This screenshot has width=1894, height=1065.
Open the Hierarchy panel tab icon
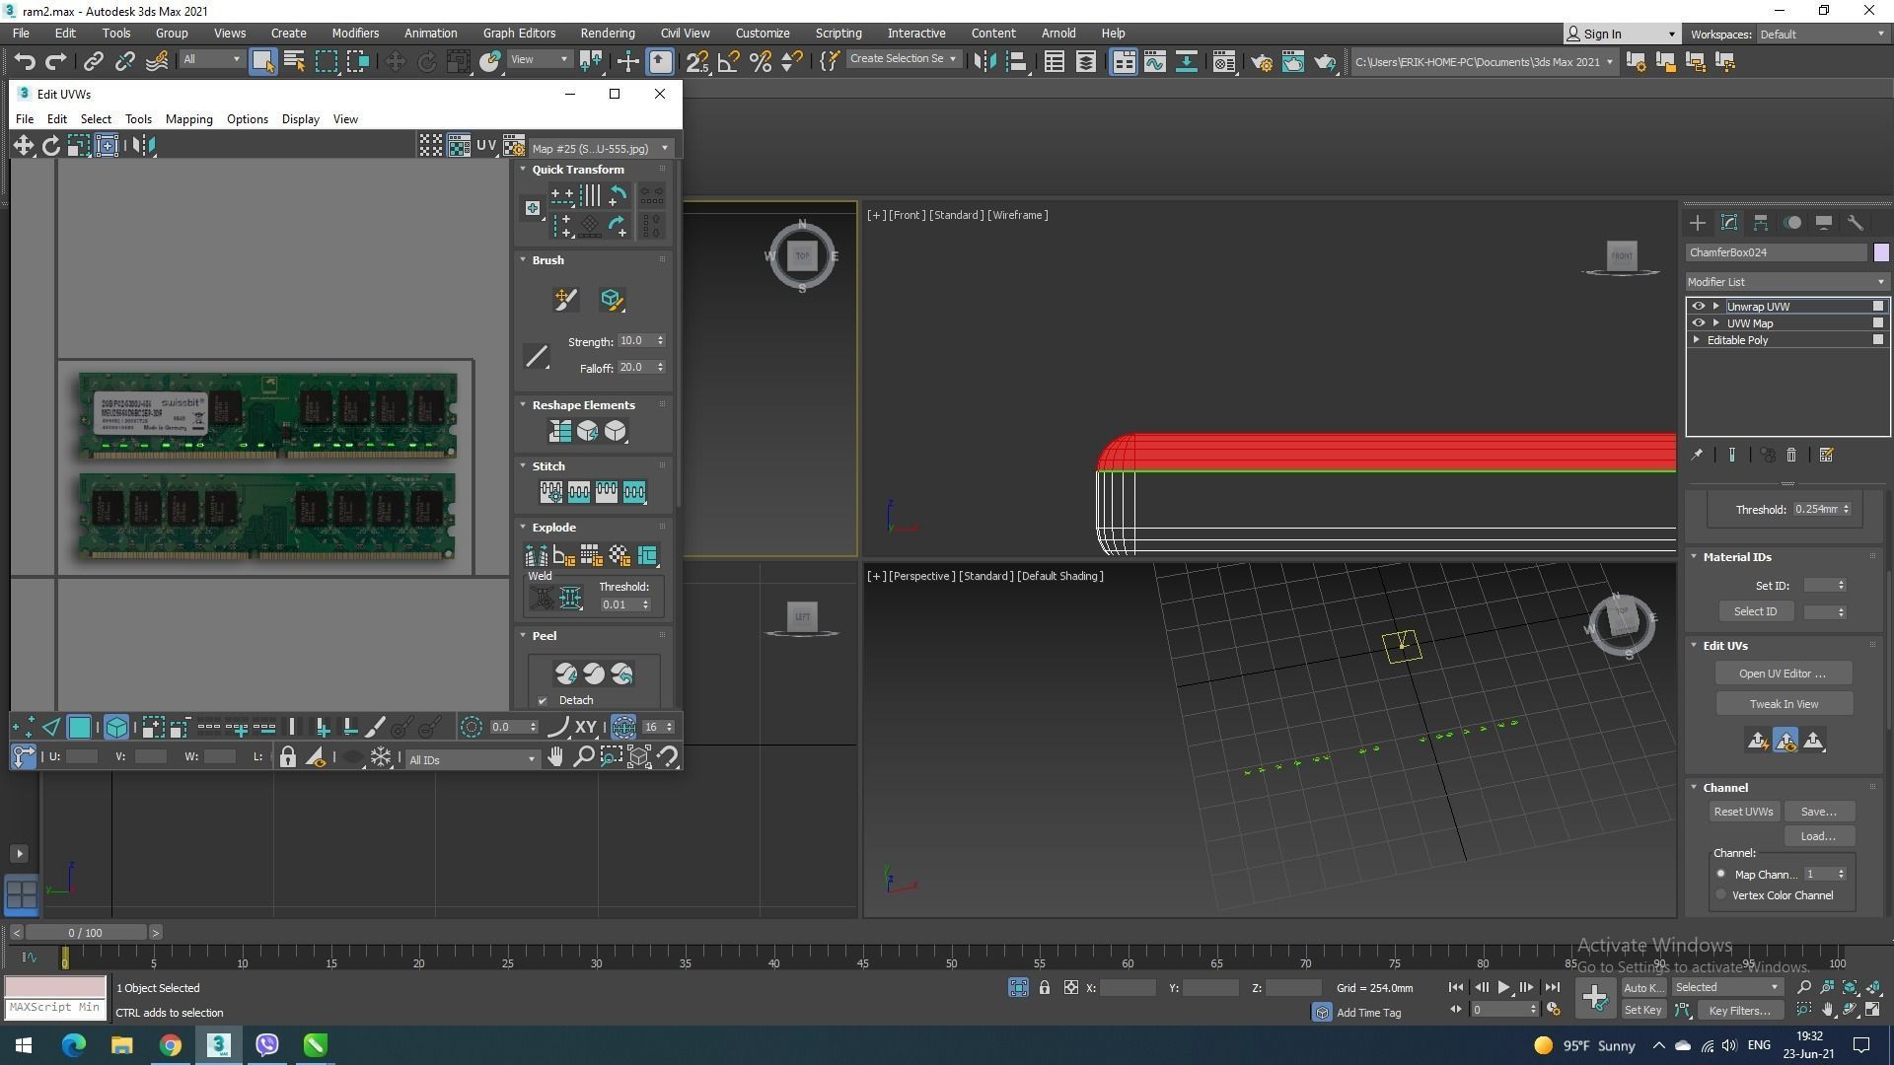(1760, 223)
